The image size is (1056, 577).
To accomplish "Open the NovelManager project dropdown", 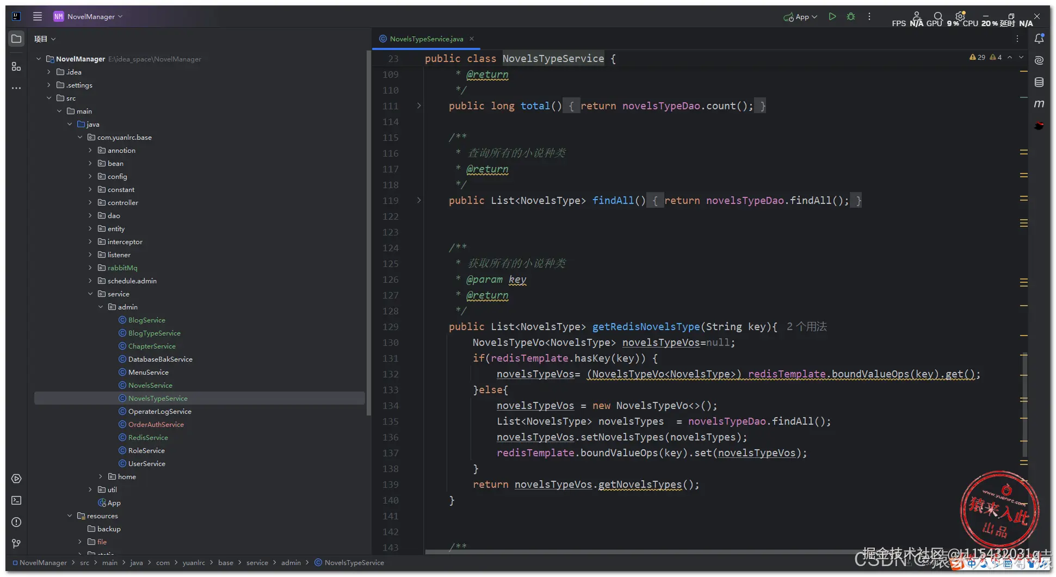I will 88,16.
